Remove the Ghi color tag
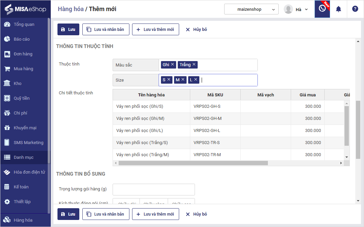Viewport: 364px width, 227px height. click(172, 64)
